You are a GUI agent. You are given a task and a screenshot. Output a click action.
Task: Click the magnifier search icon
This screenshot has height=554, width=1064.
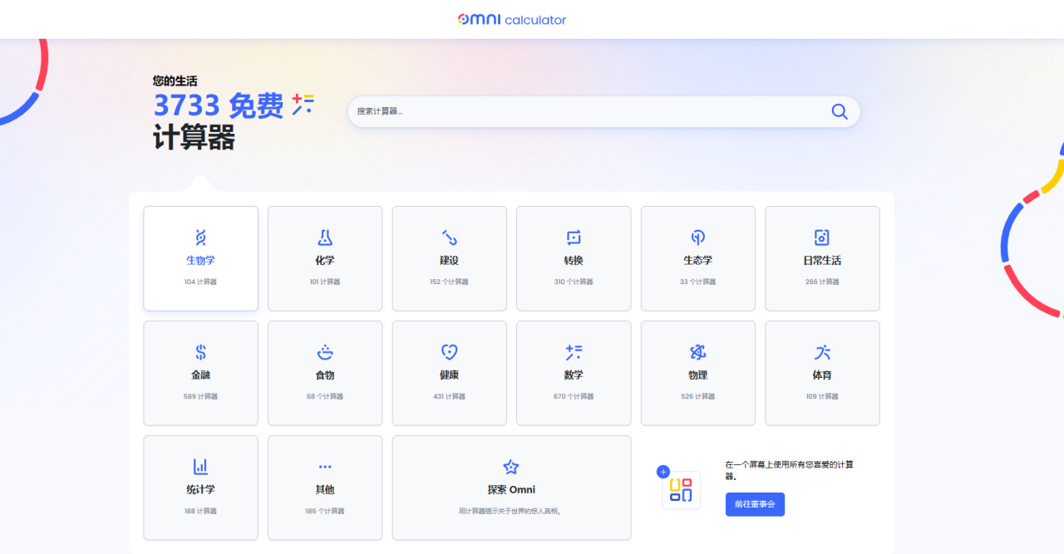(840, 111)
